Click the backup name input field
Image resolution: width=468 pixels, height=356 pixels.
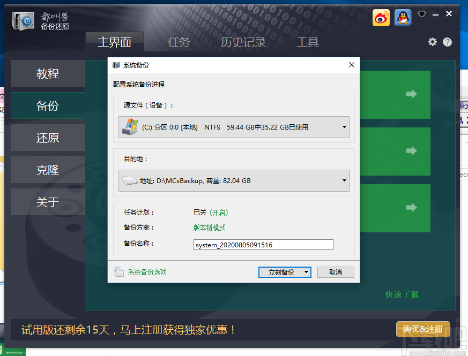click(x=263, y=245)
